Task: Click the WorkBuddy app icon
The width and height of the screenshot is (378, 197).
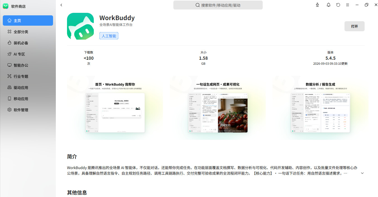Action: (x=80, y=26)
